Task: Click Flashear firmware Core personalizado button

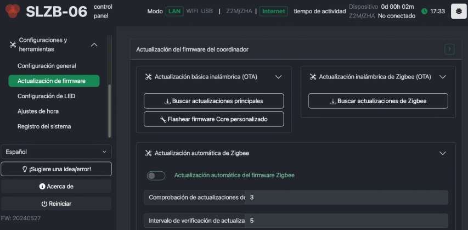Action: click(214, 119)
